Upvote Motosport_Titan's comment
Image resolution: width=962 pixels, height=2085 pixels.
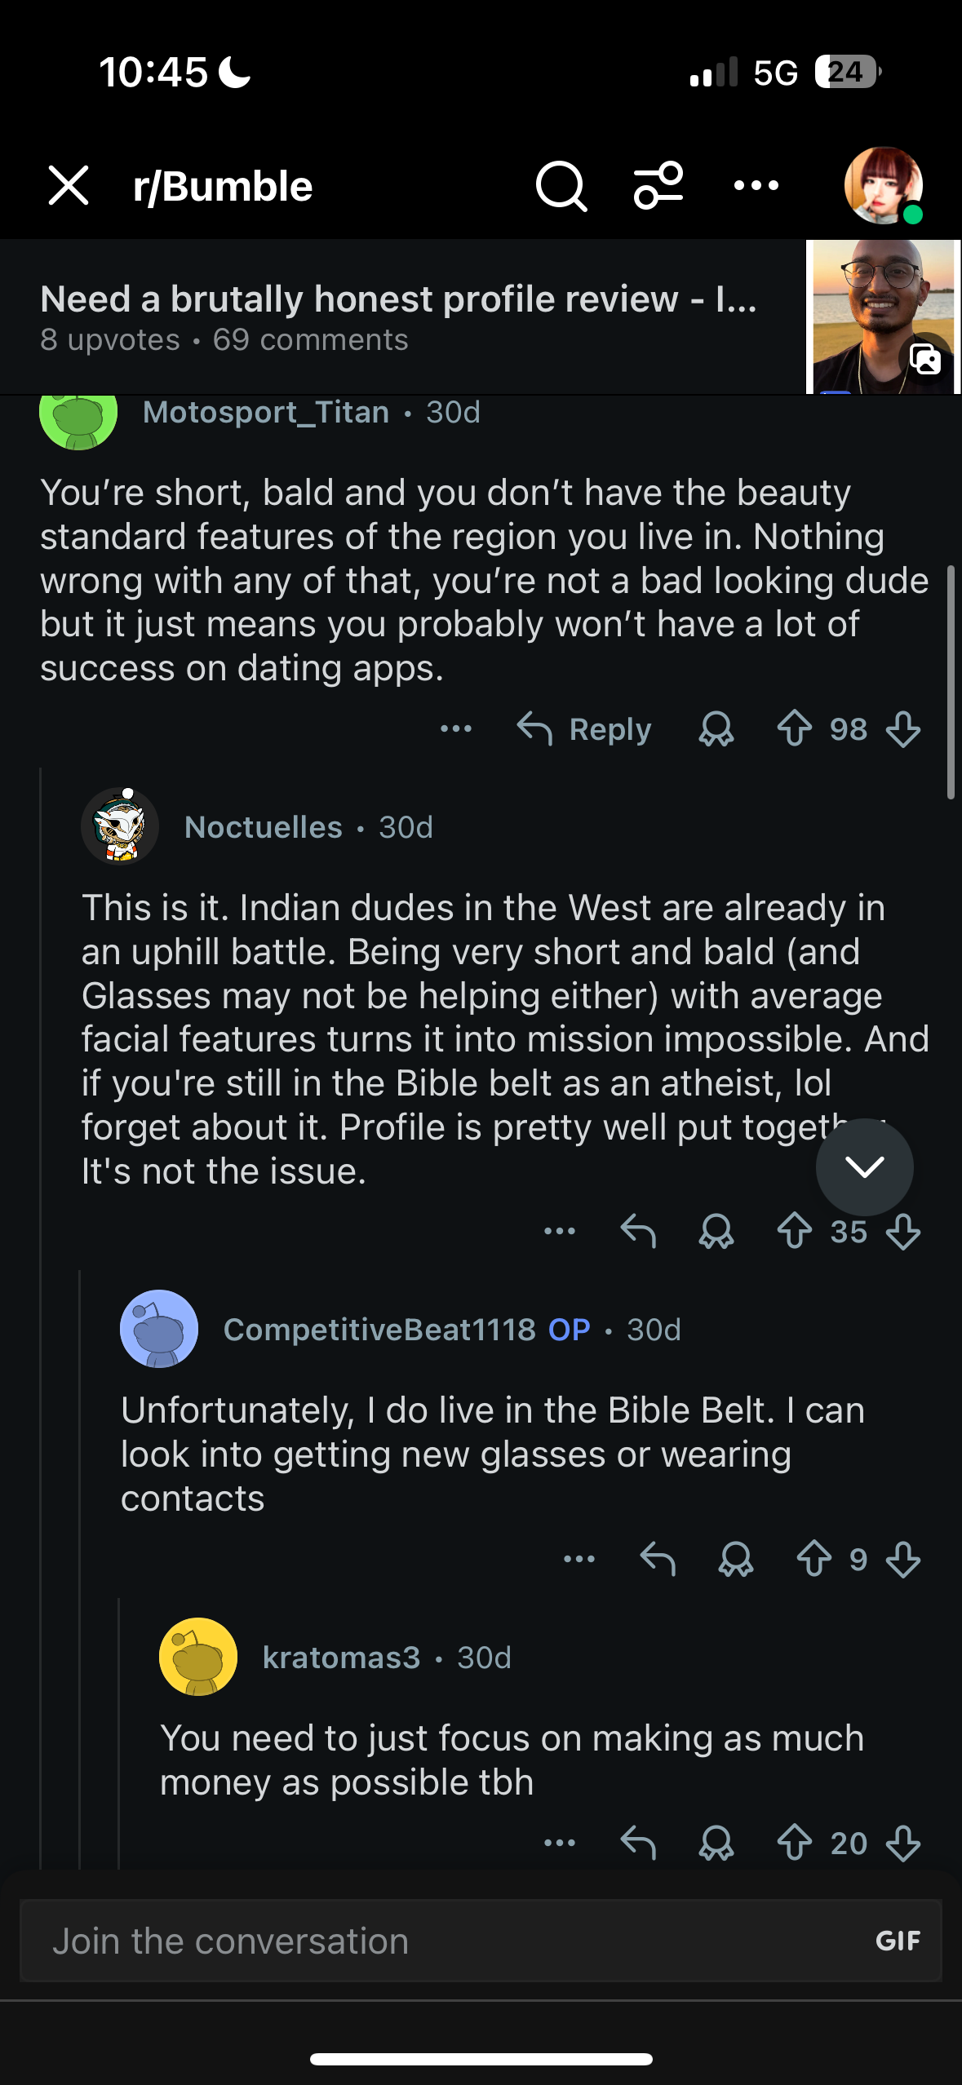tap(794, 728)
